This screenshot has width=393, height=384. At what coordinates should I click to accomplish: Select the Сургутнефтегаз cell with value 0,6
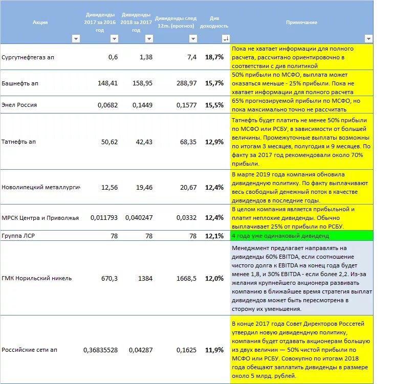[100, 57]
